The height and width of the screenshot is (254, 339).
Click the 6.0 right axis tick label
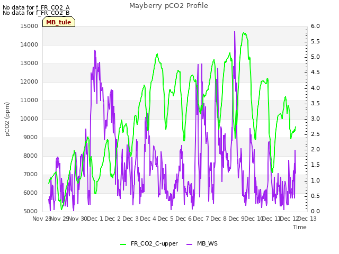pyautogui.click(x=315, y=26)
